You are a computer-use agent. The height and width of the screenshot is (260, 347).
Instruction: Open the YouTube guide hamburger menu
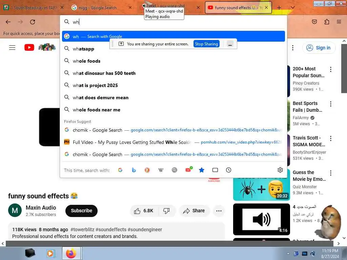pos(12,47)
